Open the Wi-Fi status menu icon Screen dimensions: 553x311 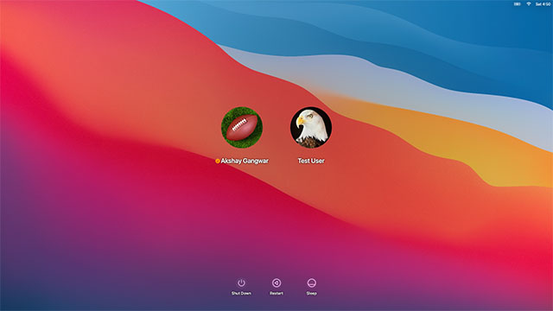tap(528, 3)
